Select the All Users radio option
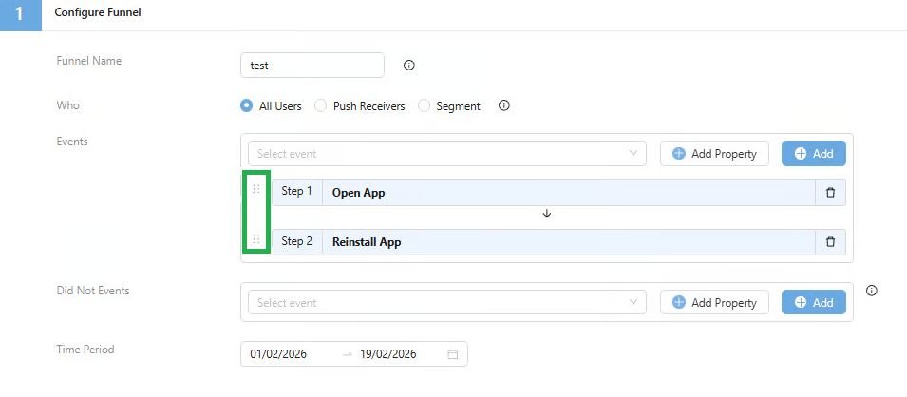 point(247,106)
